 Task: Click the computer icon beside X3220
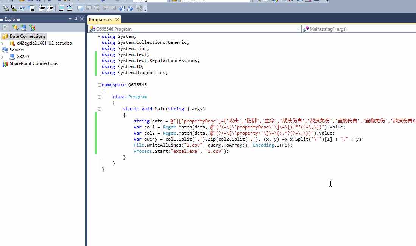point(12,57)
